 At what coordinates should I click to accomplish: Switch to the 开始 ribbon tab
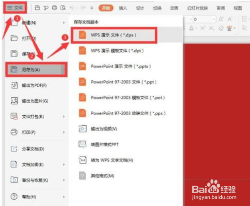[x=106, y=8]
